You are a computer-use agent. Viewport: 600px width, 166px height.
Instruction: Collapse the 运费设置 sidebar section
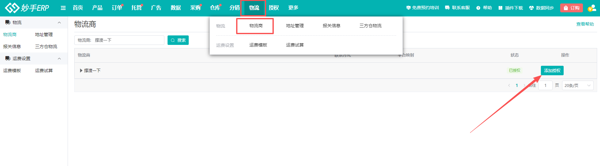59,58
